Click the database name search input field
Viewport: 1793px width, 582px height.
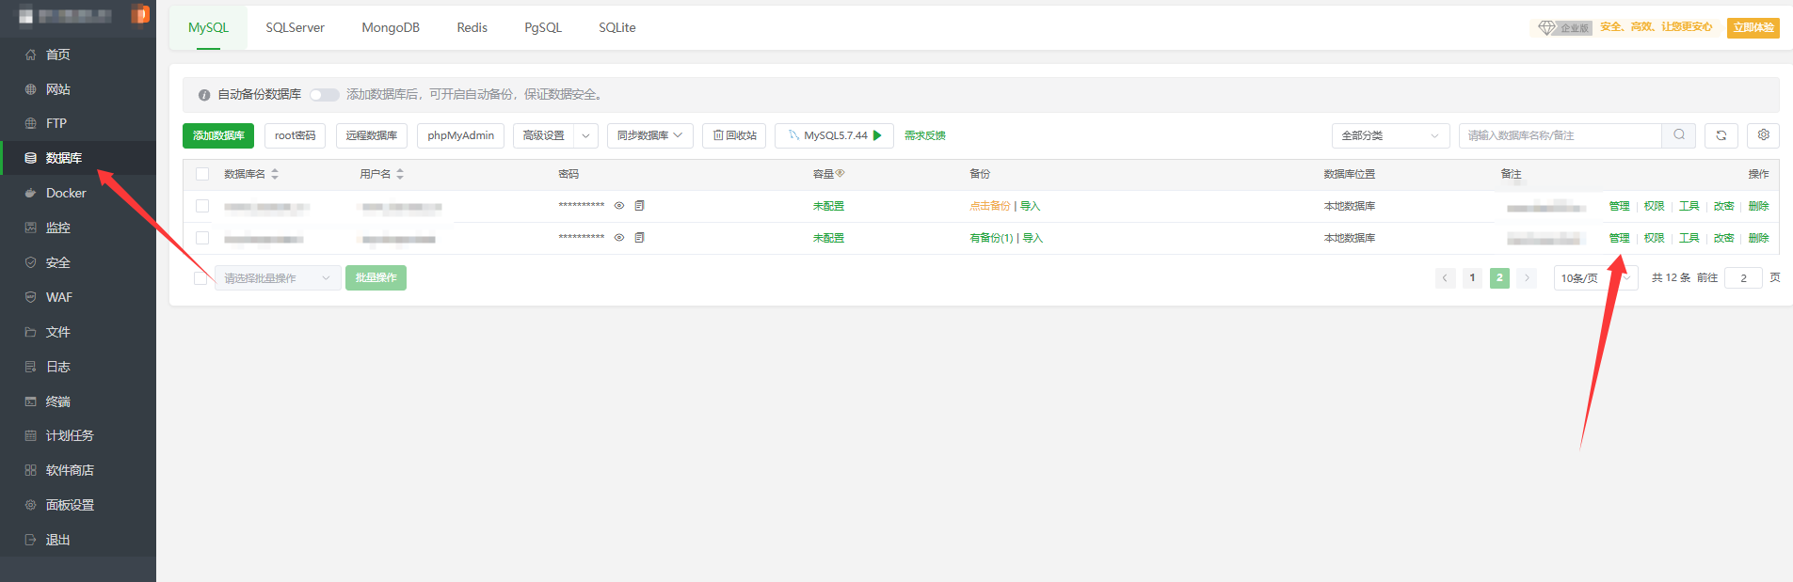(x=1559, y=135)
